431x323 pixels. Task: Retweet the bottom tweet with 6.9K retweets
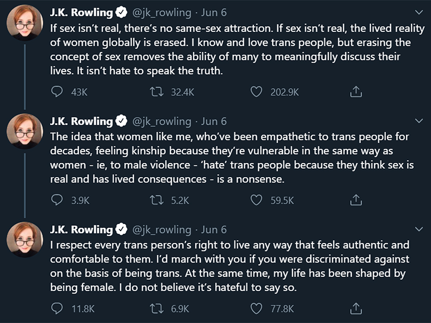[157, 308]
